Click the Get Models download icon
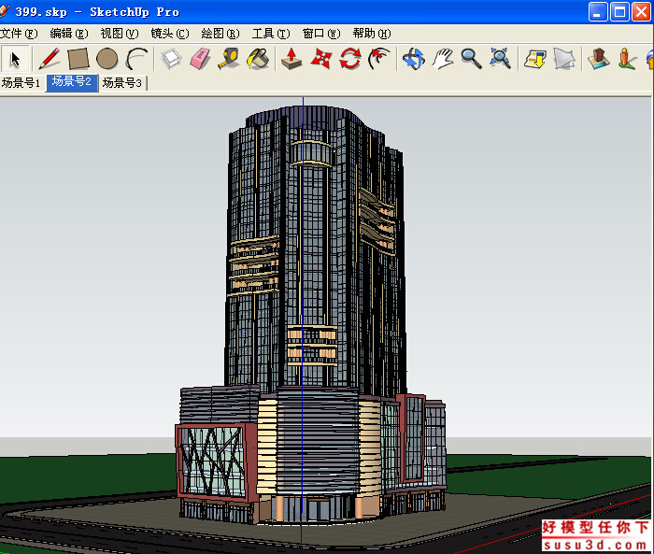The width and height of the screenshot is (654, 554). point(535,59)
